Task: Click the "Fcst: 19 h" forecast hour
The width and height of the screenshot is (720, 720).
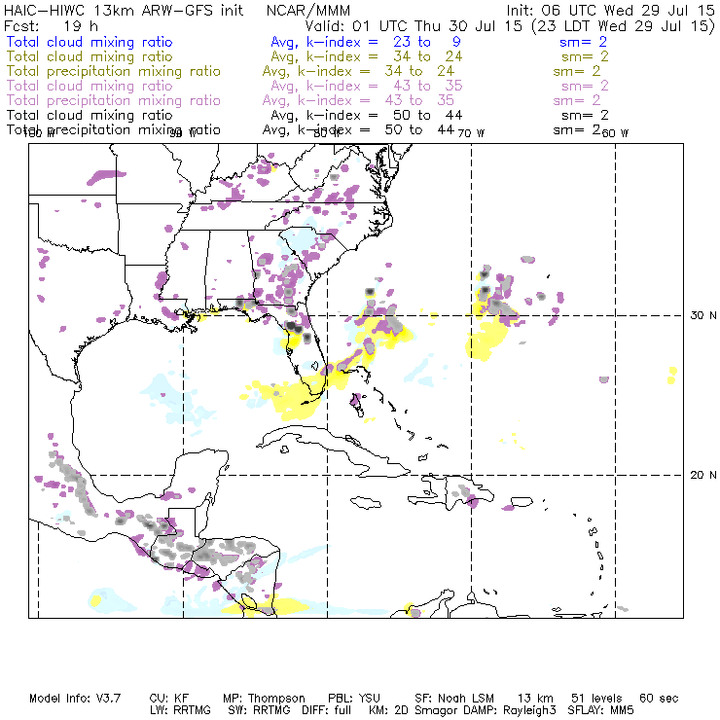Action: pyautogui.click(x=51, y=25)
